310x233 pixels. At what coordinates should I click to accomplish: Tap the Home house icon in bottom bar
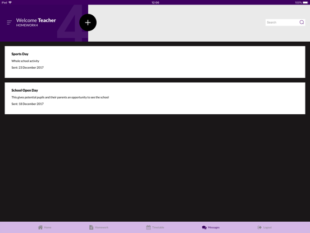click(x=40, y=227)
